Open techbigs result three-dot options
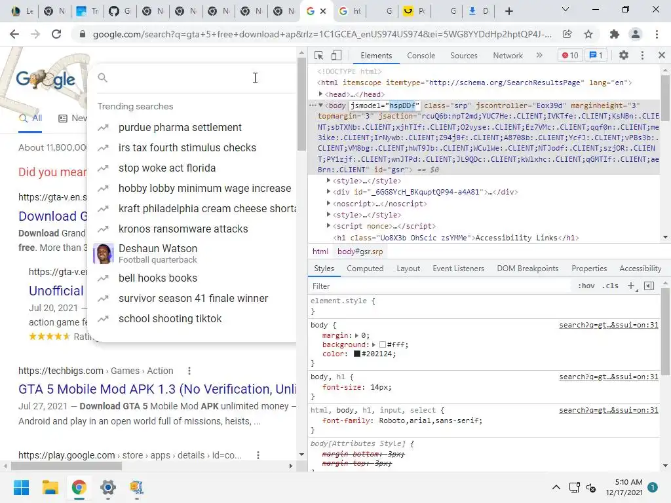This screenshot has width=671, height=503. pos(189,371)
